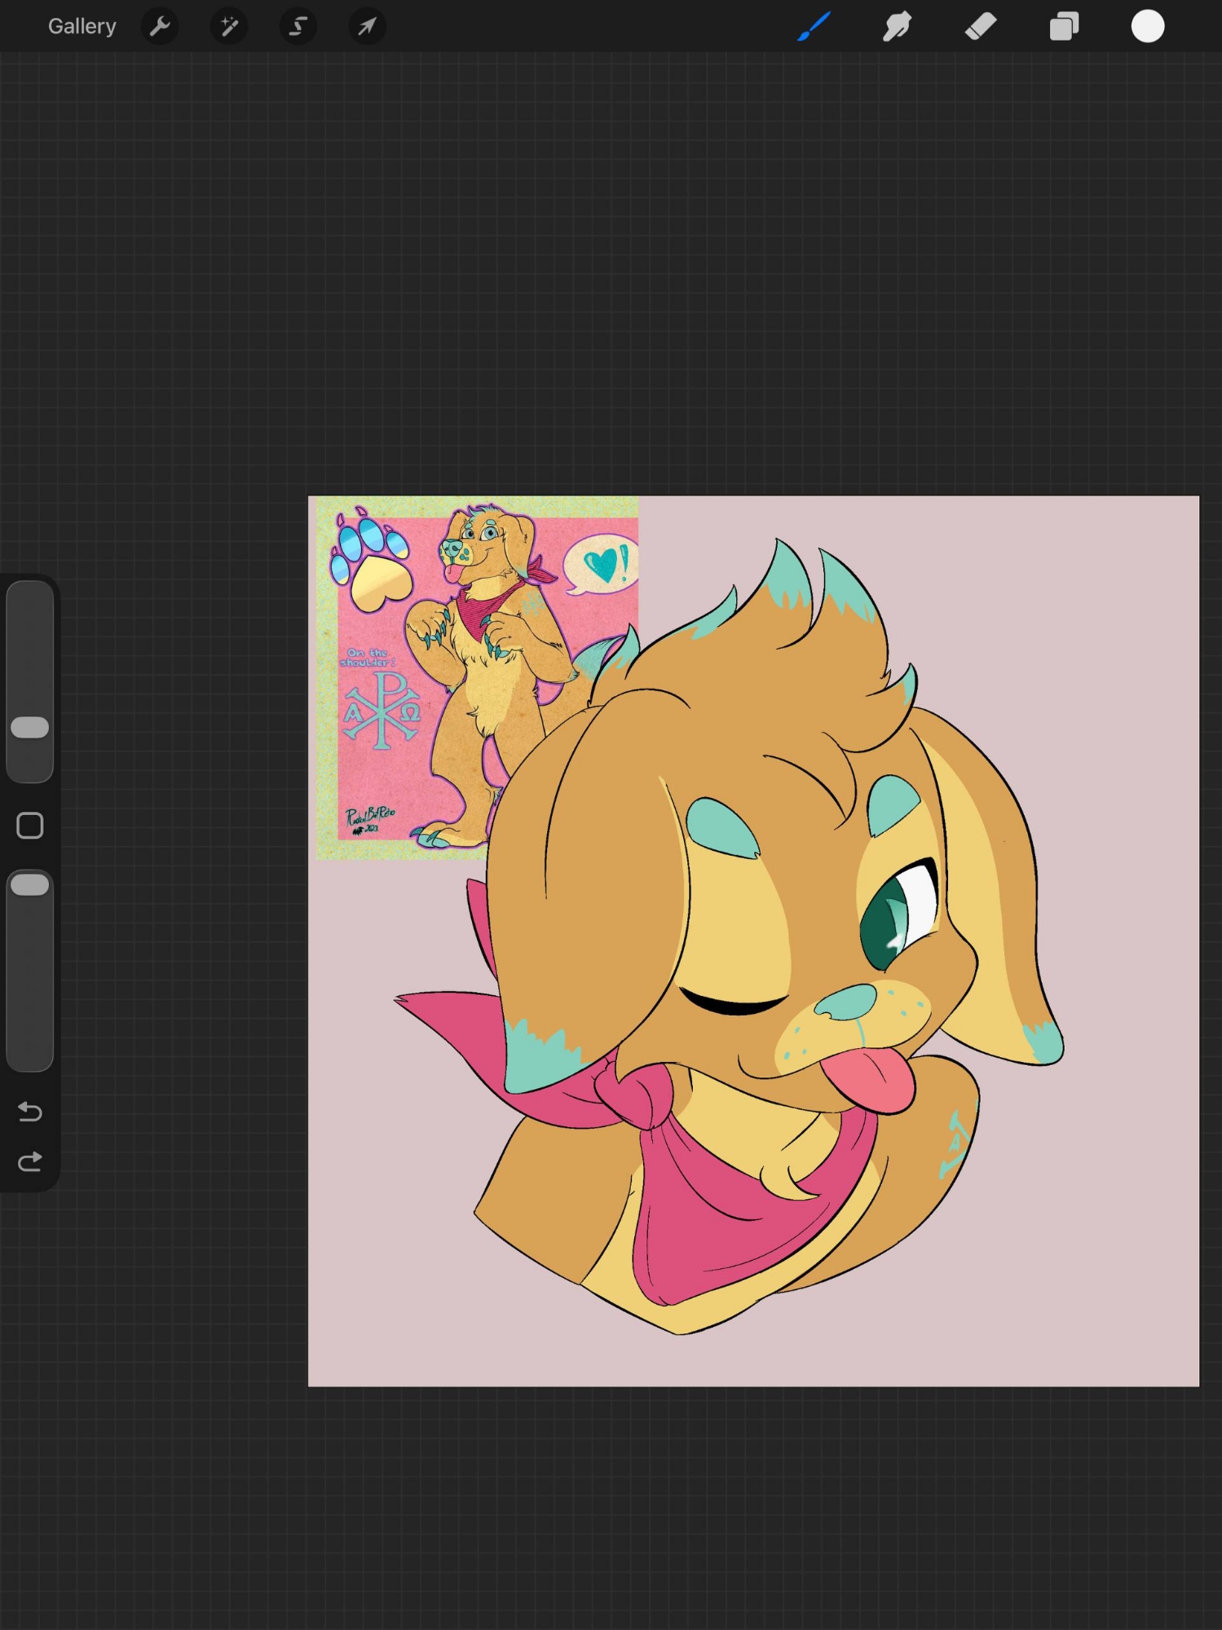The height and width of the screenshot is (1630, 1222).
Task: Click the brush size slider handle
Action: (30, 728)
